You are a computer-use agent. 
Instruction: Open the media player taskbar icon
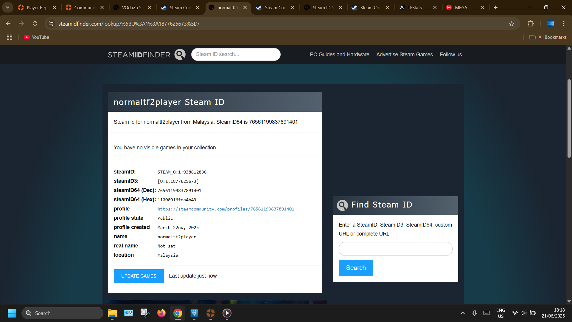[227, 313]
